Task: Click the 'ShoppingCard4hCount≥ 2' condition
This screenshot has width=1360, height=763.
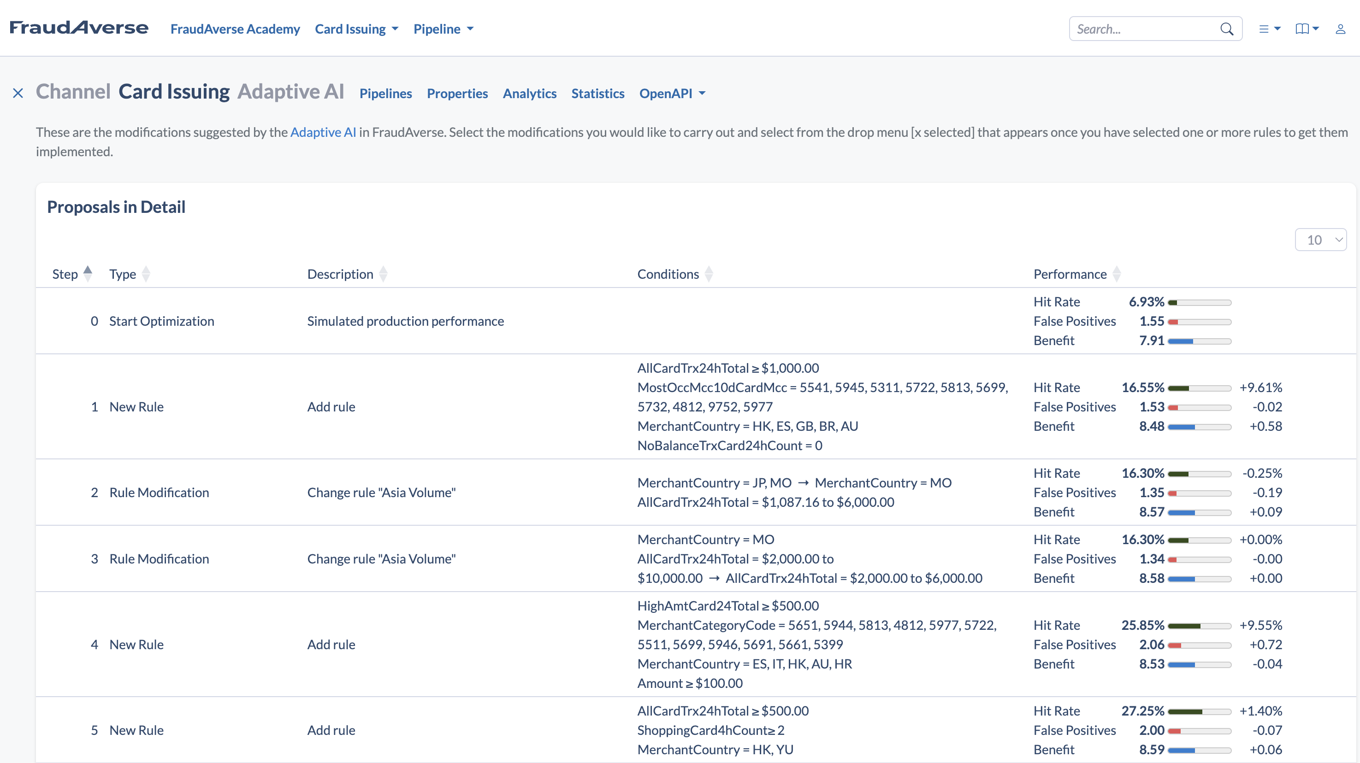Action: (x=710, y=730)
